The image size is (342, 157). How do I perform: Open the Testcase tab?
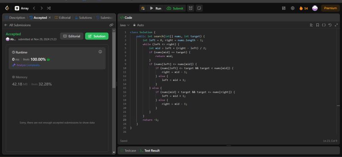(x=128, y=151)
